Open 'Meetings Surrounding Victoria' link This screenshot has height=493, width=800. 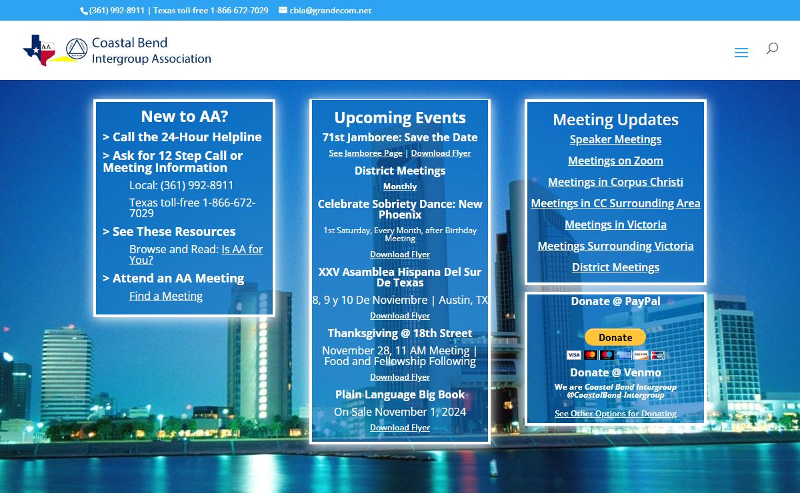coord(615,246)
